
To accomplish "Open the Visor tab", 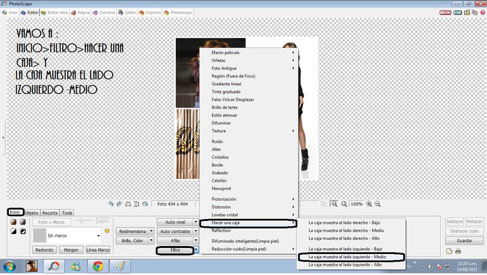I will click(9, 12).
